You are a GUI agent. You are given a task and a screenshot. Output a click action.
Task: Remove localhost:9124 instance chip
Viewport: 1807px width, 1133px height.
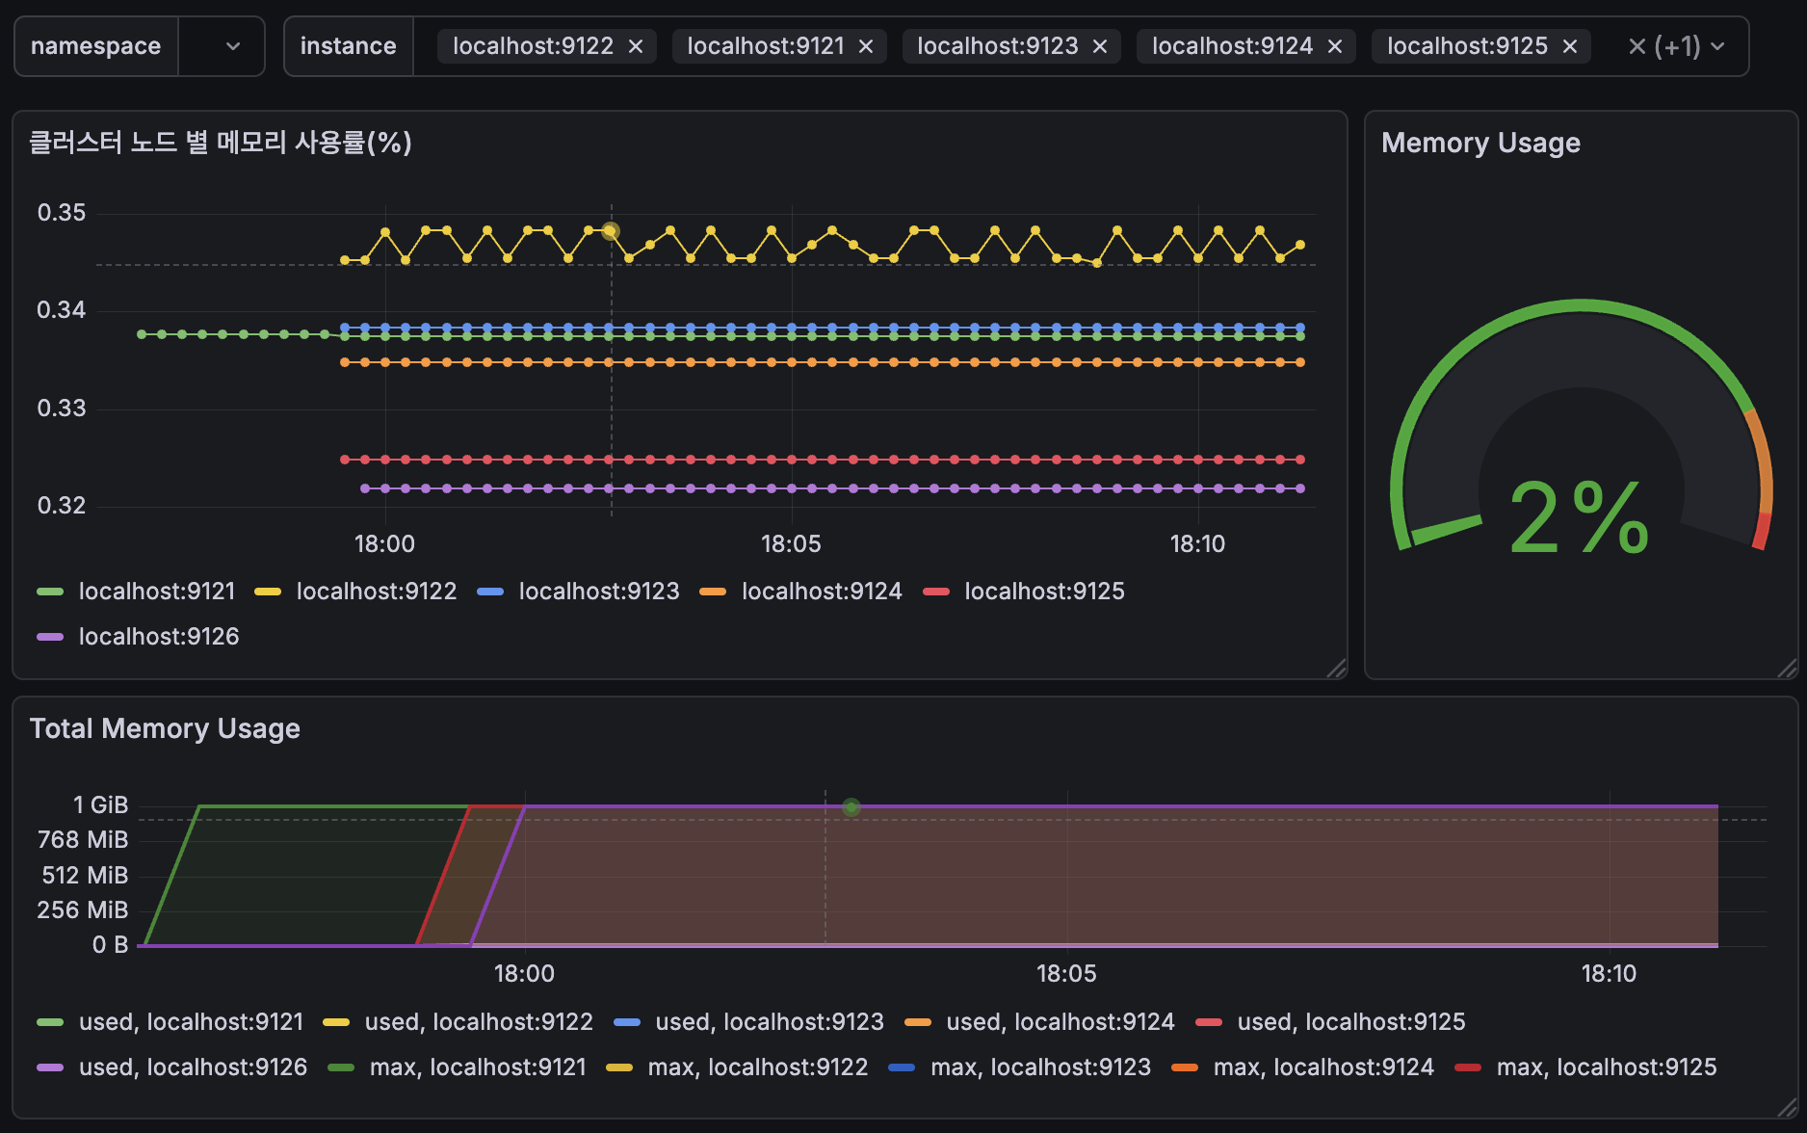click(1335, 46)
